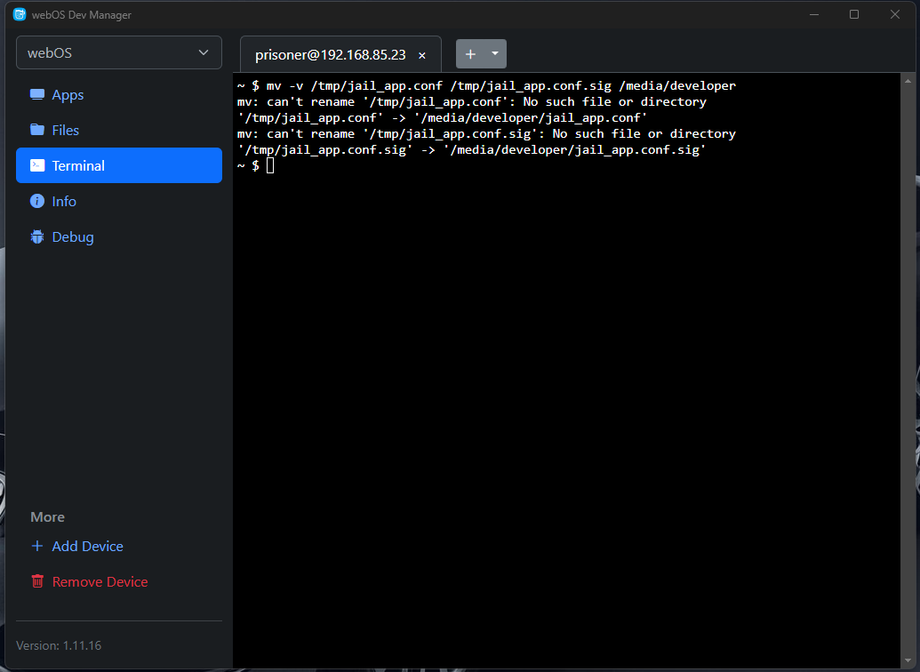Click the Info circle icon
The image size is (920, 672).
coord(37,202)
